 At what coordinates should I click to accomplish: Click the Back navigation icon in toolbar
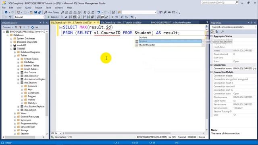pos(6,12)
